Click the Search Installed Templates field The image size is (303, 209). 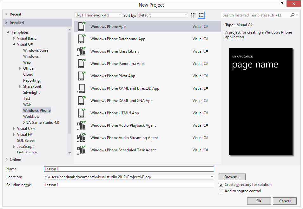[x=255, y=15]
